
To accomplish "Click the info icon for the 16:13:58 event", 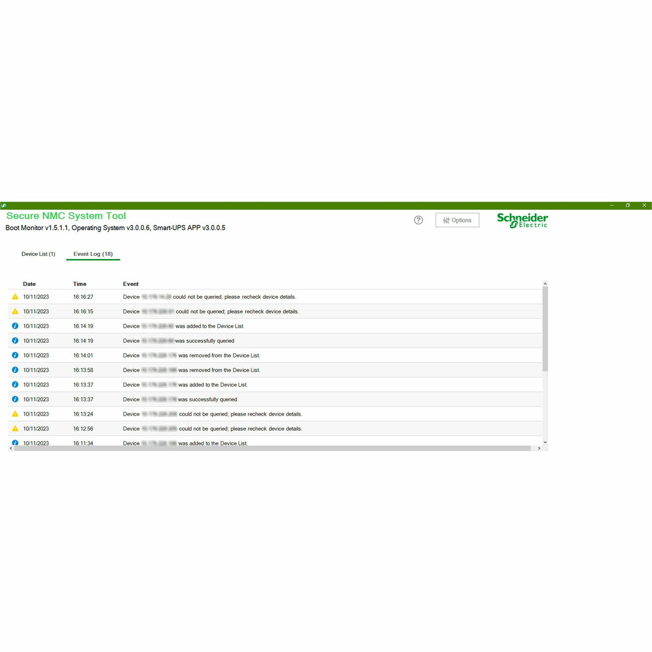I will tap(15, 370).
